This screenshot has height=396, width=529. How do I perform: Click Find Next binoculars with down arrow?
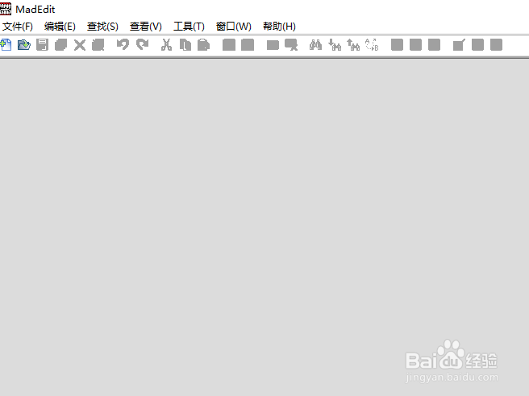pyautogui.click(x=335, y=45)
